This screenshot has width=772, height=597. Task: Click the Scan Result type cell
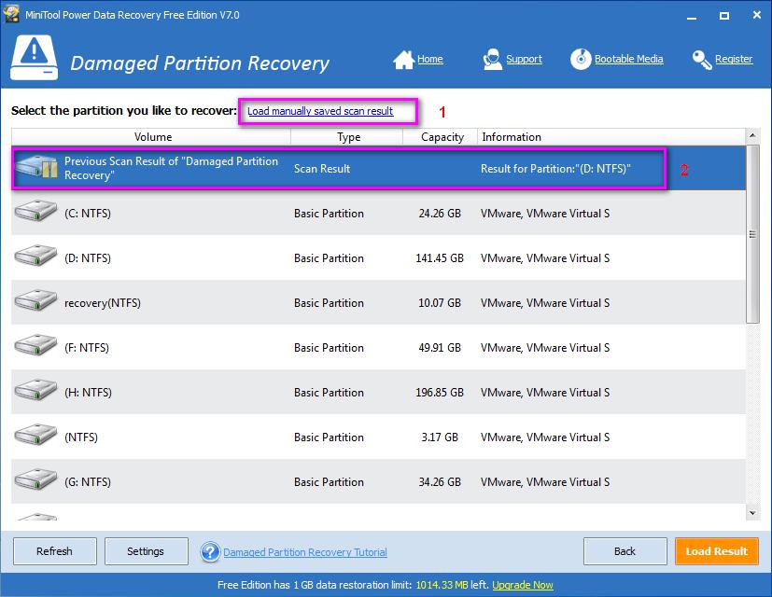pos(322,168)
